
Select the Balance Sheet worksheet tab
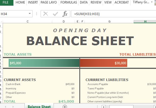pyautogui.click(x=39, y=107)
